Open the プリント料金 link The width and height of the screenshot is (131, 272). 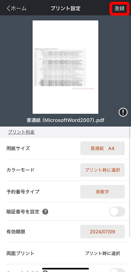pyautogui.click(x=21, y=132)
